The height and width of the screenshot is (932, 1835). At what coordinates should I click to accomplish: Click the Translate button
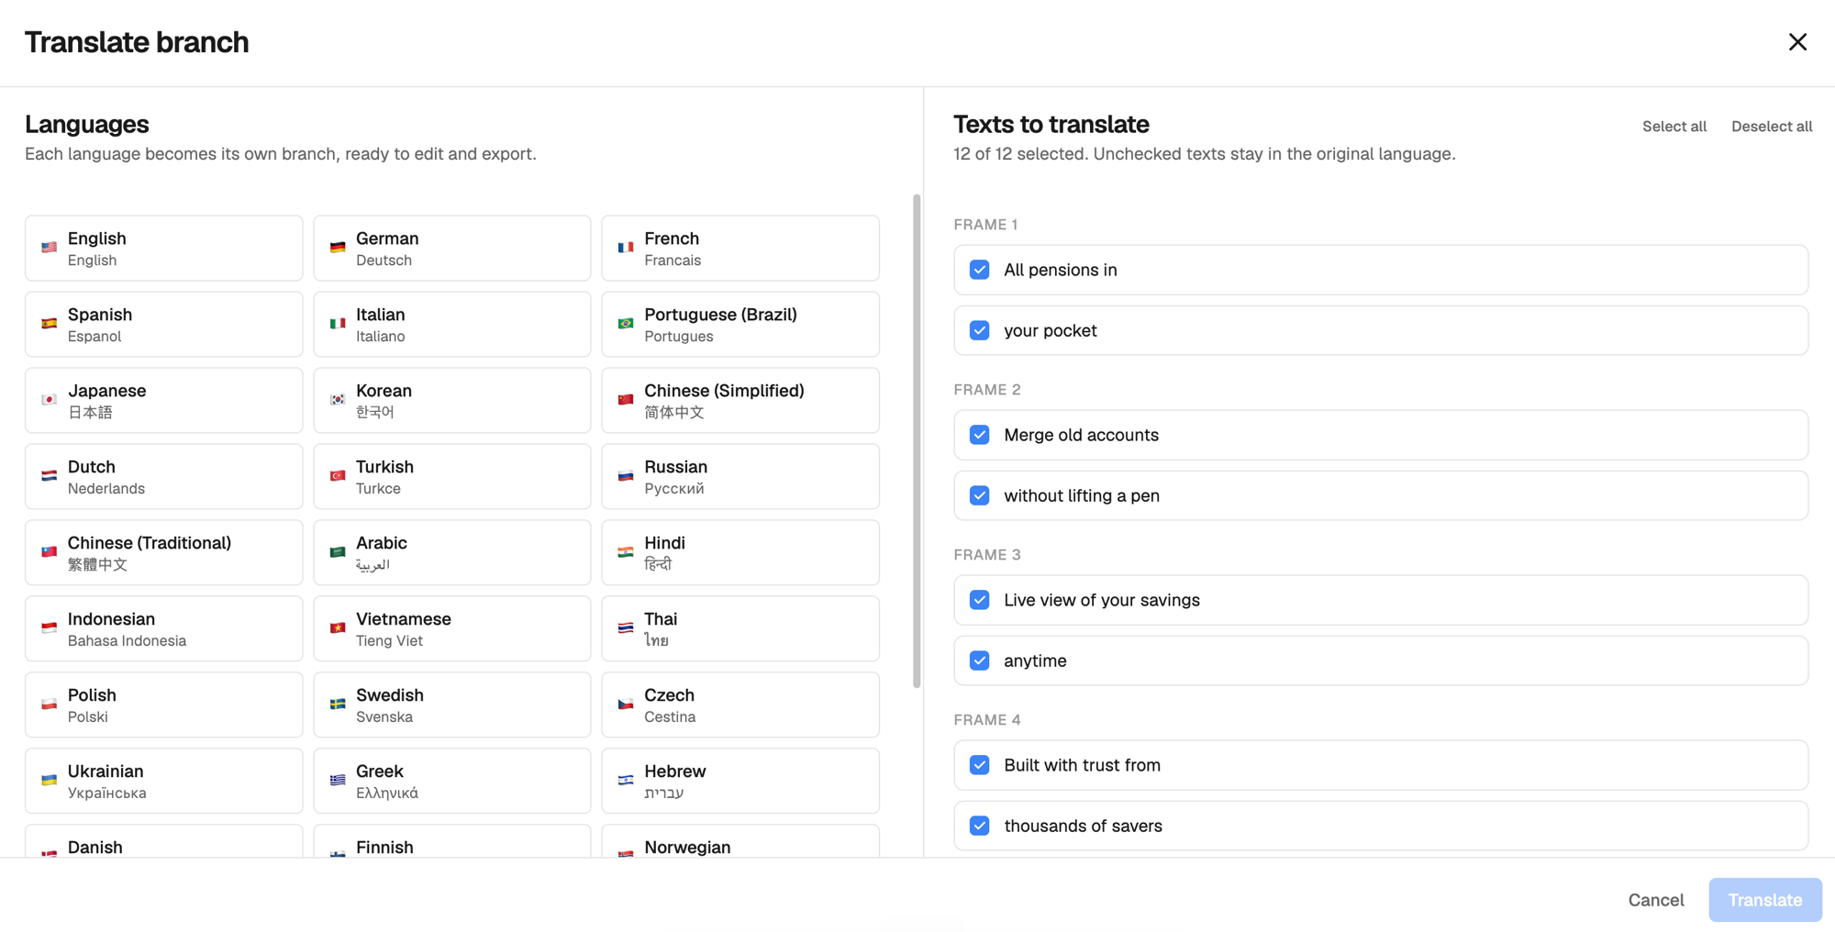point(1765,900)
